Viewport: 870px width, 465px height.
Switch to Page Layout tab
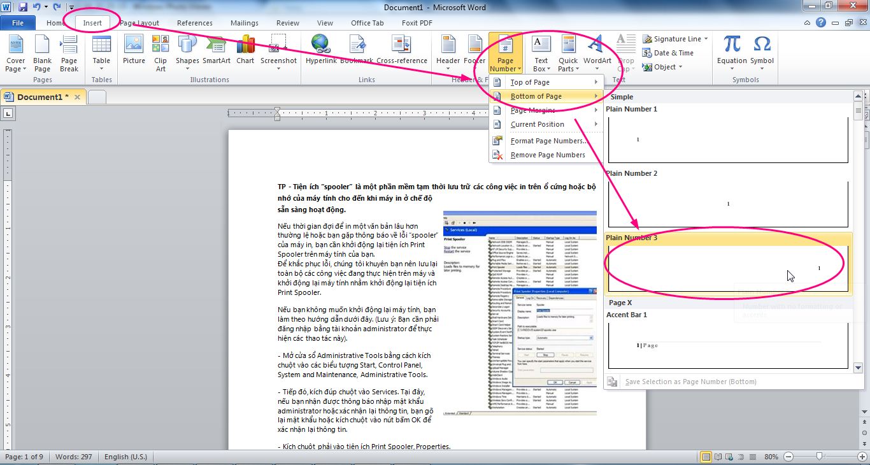coord(139,23)
